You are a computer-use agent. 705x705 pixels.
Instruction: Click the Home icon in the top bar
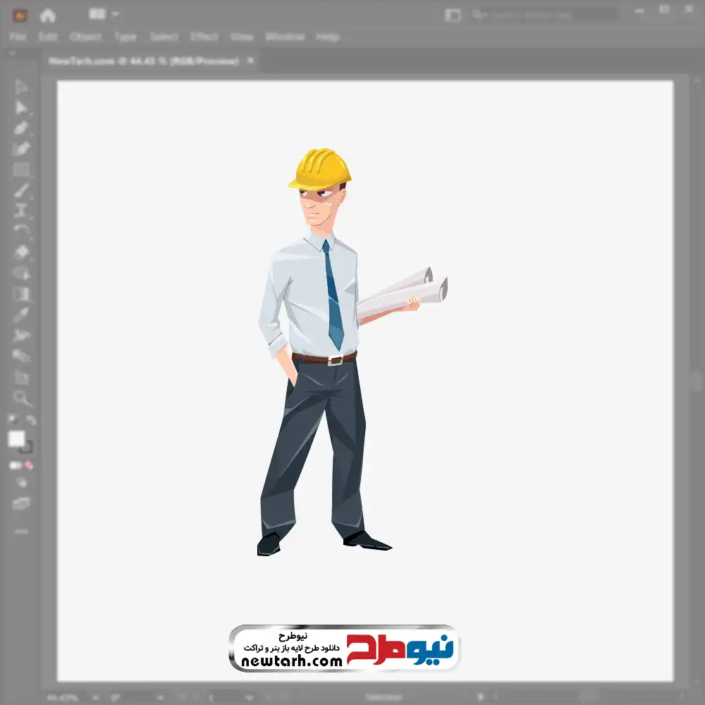coord(48,15)
